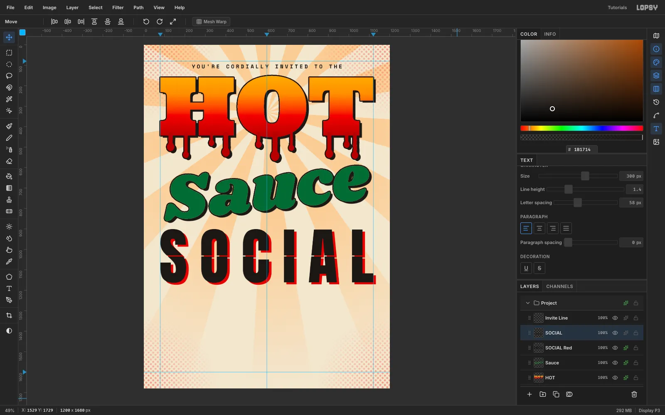665x415 pixels.
Task: Select the elliptical marquee tool
Action: [x=9, y=64]
